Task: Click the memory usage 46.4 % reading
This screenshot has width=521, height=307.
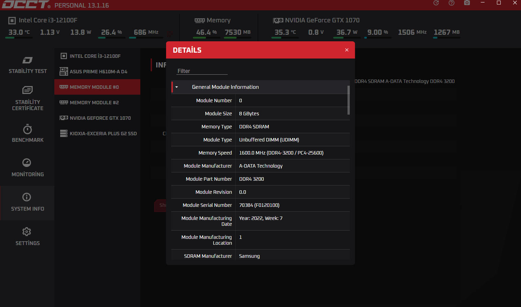Action: point(206,32)
